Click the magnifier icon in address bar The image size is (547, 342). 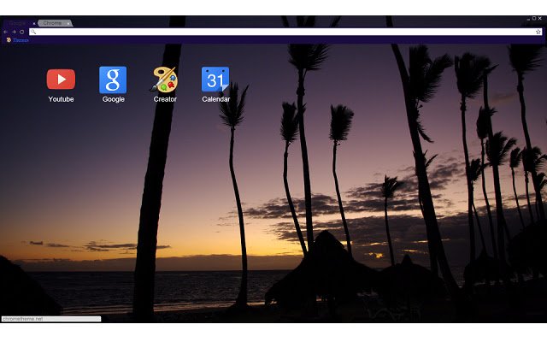coord(33,32)
